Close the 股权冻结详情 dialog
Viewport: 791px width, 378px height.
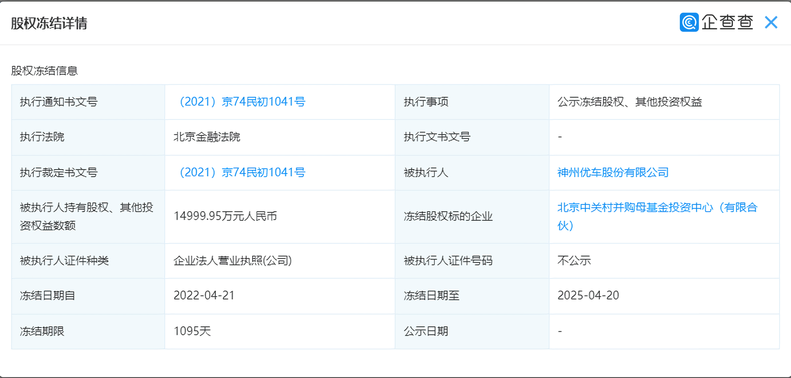click(x=771, y=22)
